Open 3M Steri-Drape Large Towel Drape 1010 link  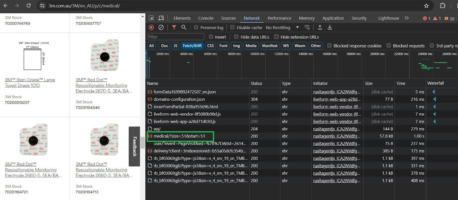point(30,83)
